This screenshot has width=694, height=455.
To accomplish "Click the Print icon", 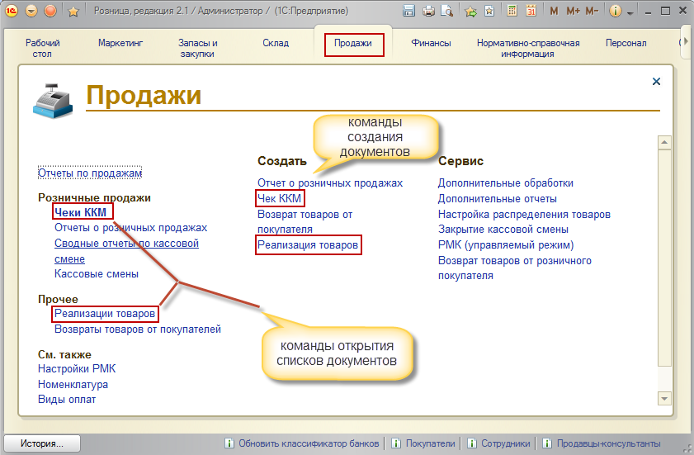I will click(x=428, y=11).
